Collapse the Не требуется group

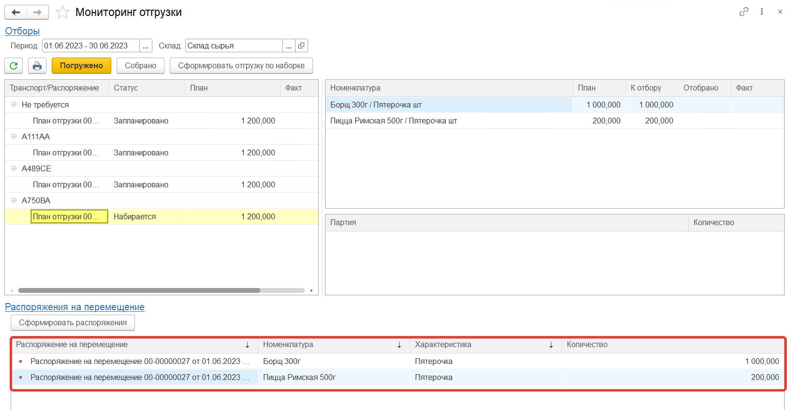coord(14,105)
